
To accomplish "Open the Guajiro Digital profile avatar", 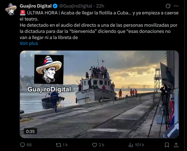I will point(11,9).
